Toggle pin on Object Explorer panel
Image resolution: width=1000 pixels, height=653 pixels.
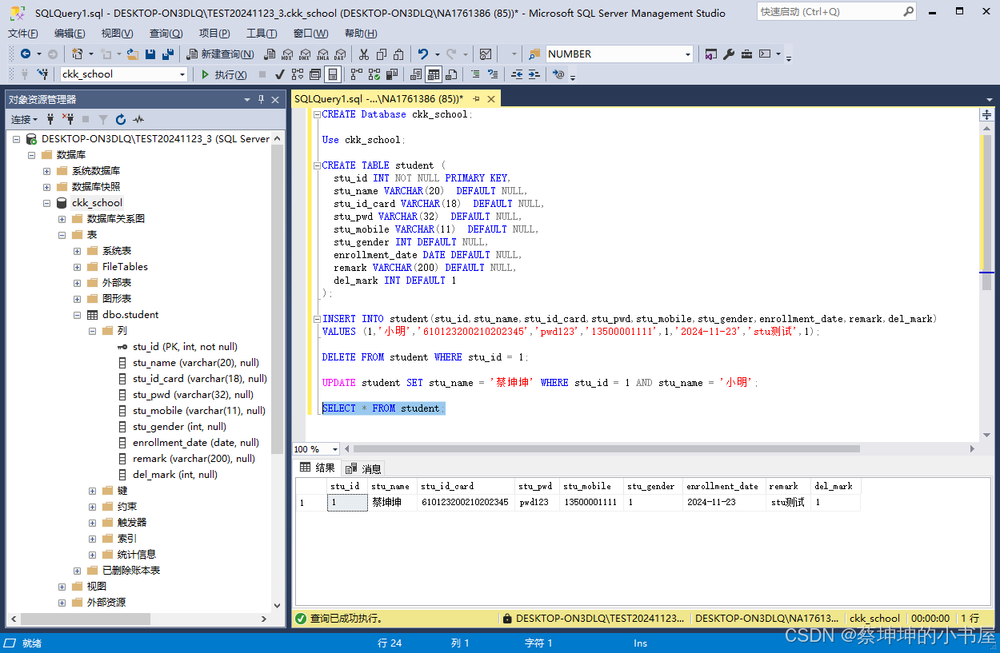coord(261,99)
